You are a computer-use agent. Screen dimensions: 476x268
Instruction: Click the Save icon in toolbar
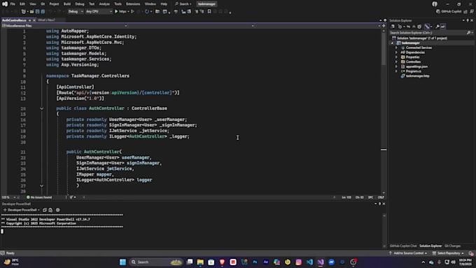[37, 11]
